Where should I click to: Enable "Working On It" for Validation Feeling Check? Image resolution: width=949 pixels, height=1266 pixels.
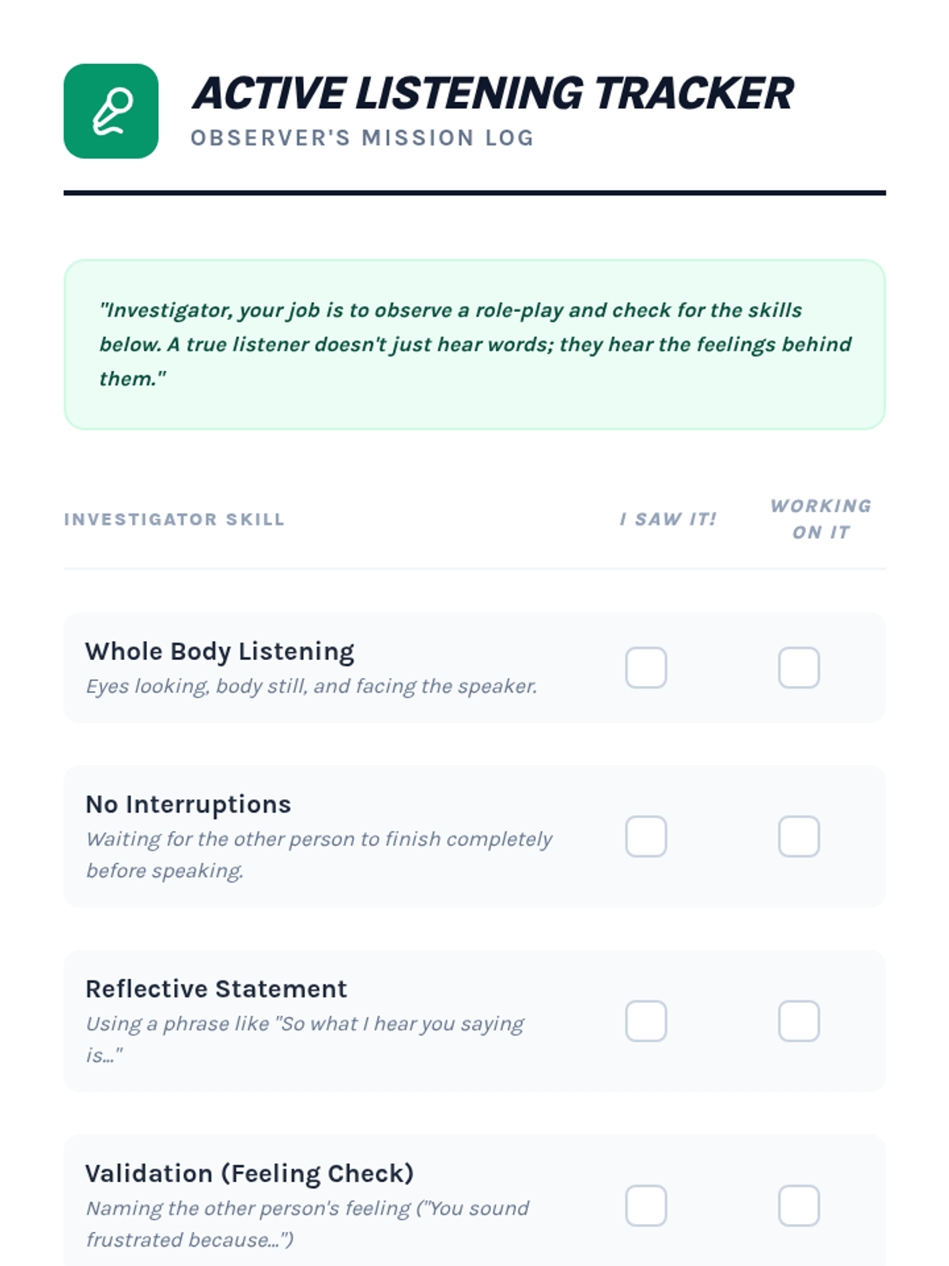point(799,1205)
